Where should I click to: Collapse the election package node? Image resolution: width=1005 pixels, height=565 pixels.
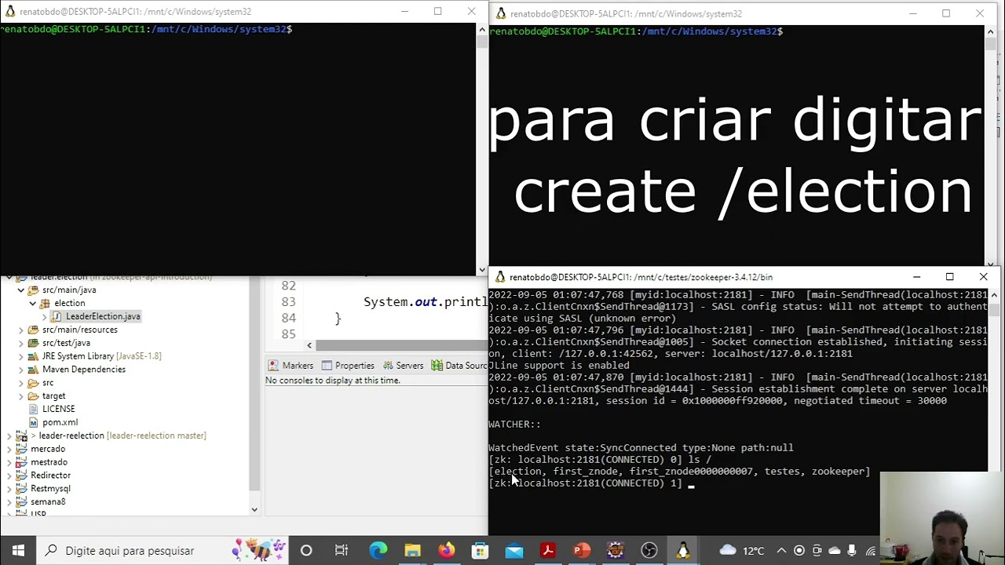(x=33, y=303)
